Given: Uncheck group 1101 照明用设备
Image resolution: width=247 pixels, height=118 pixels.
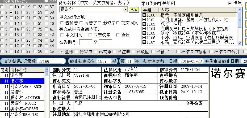Looking at the screenshot, I should click(x=144, y=20).
